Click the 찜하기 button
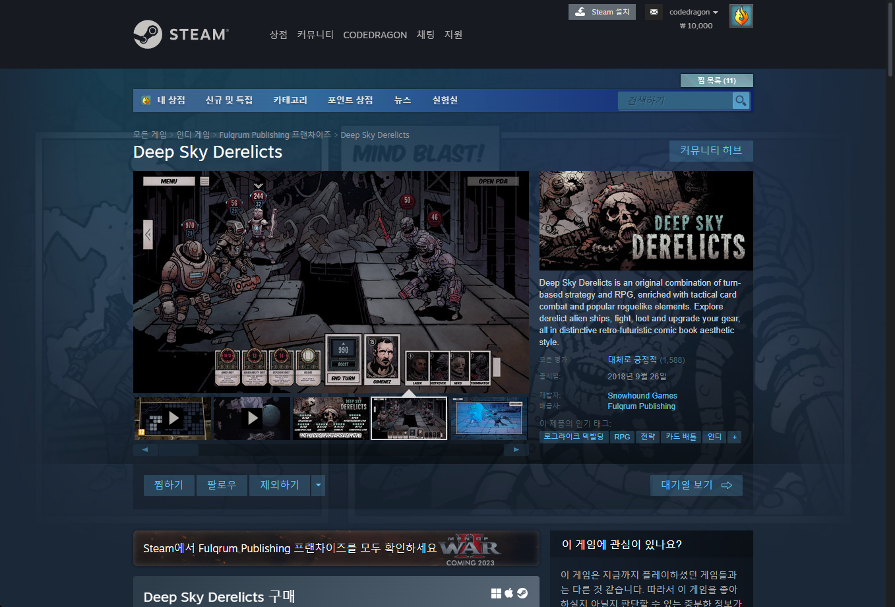Viewport: 895px width, 607px height. [x=169, y=486]
